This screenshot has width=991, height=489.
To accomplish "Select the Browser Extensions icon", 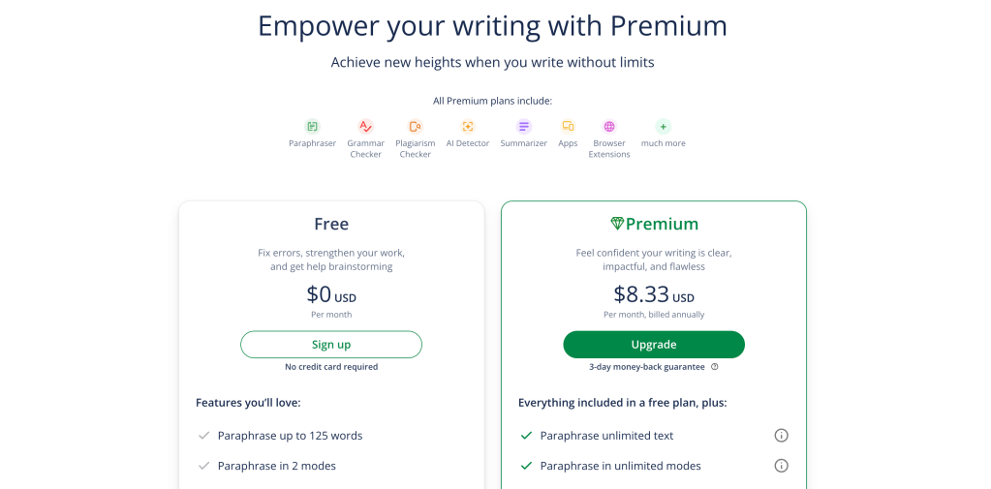I will point(609,127).
